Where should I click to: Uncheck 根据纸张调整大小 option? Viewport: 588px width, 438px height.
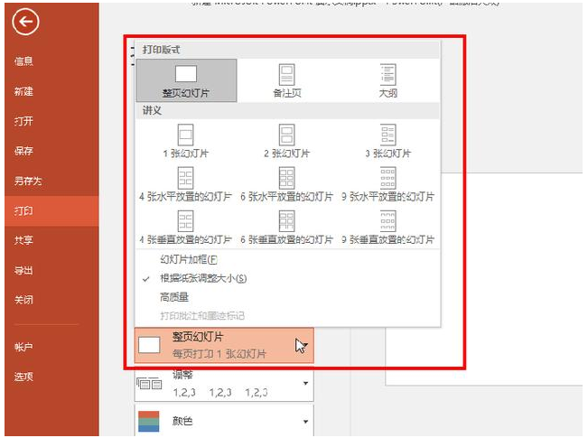[x=203, y=278]
